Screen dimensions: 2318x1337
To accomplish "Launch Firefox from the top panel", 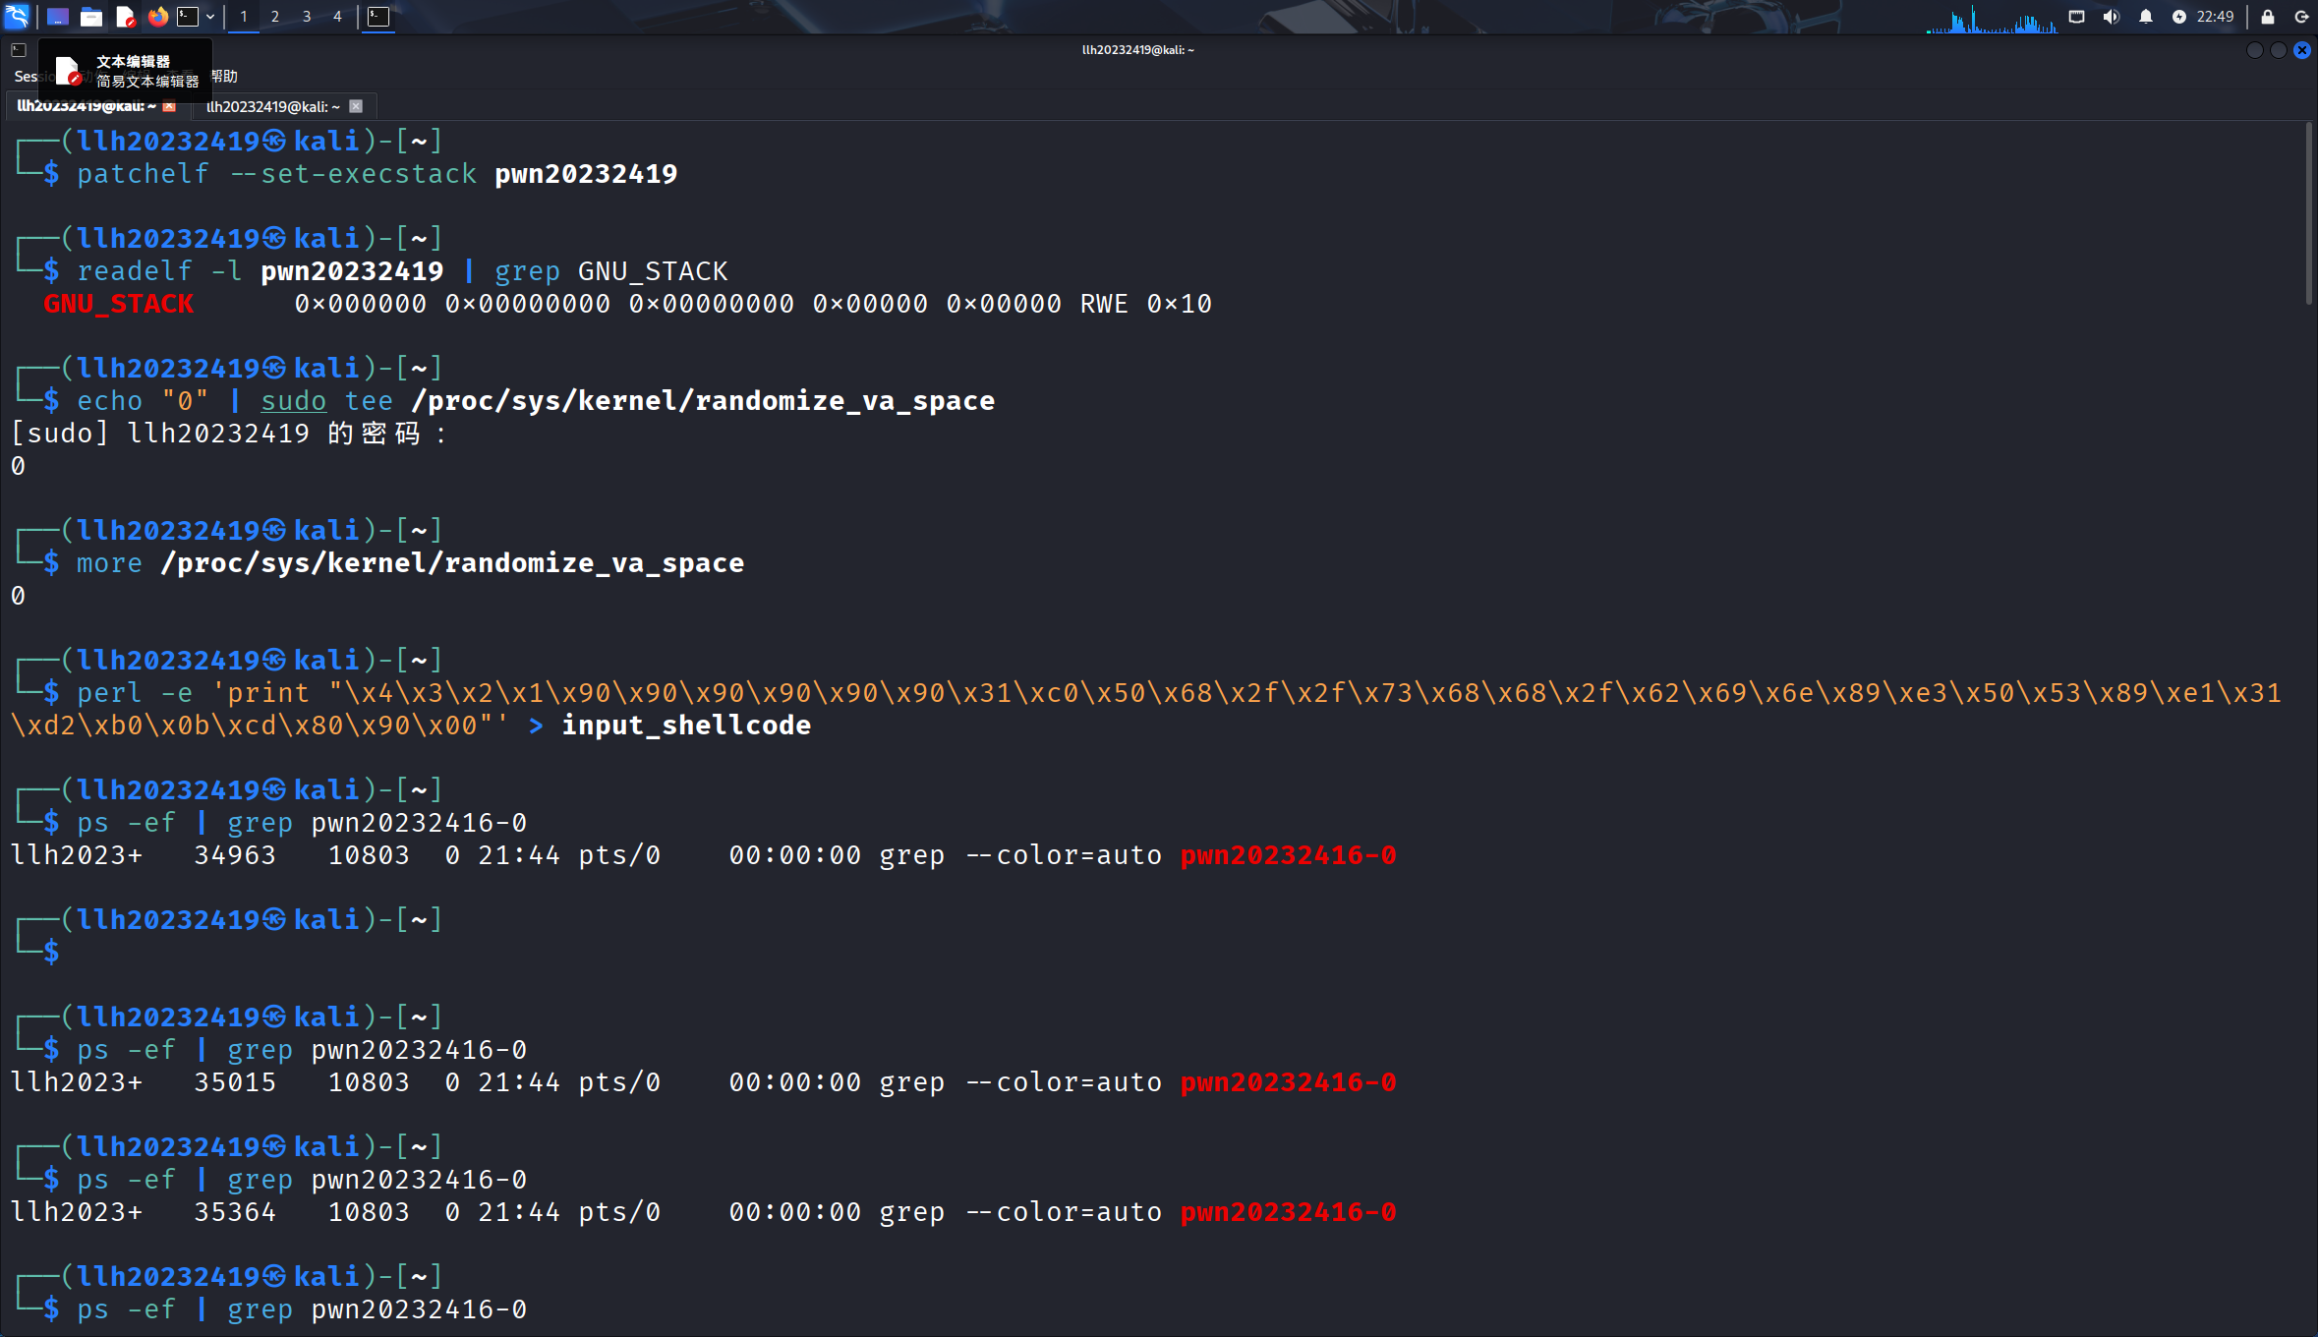I will tap(157, 16).
